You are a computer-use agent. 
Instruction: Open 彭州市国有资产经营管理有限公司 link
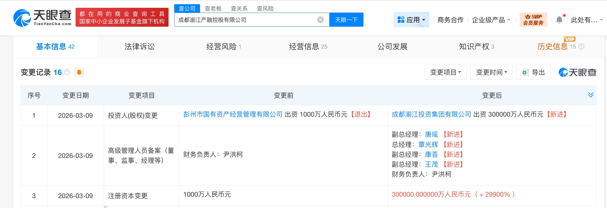233,114
